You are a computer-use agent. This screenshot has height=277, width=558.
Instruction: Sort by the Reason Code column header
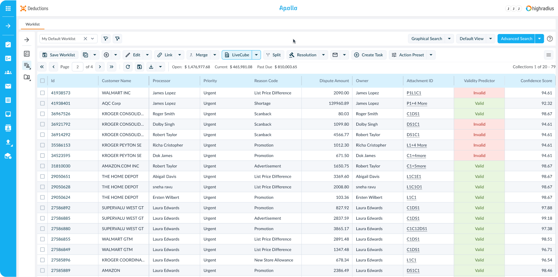tap(266, 81)
